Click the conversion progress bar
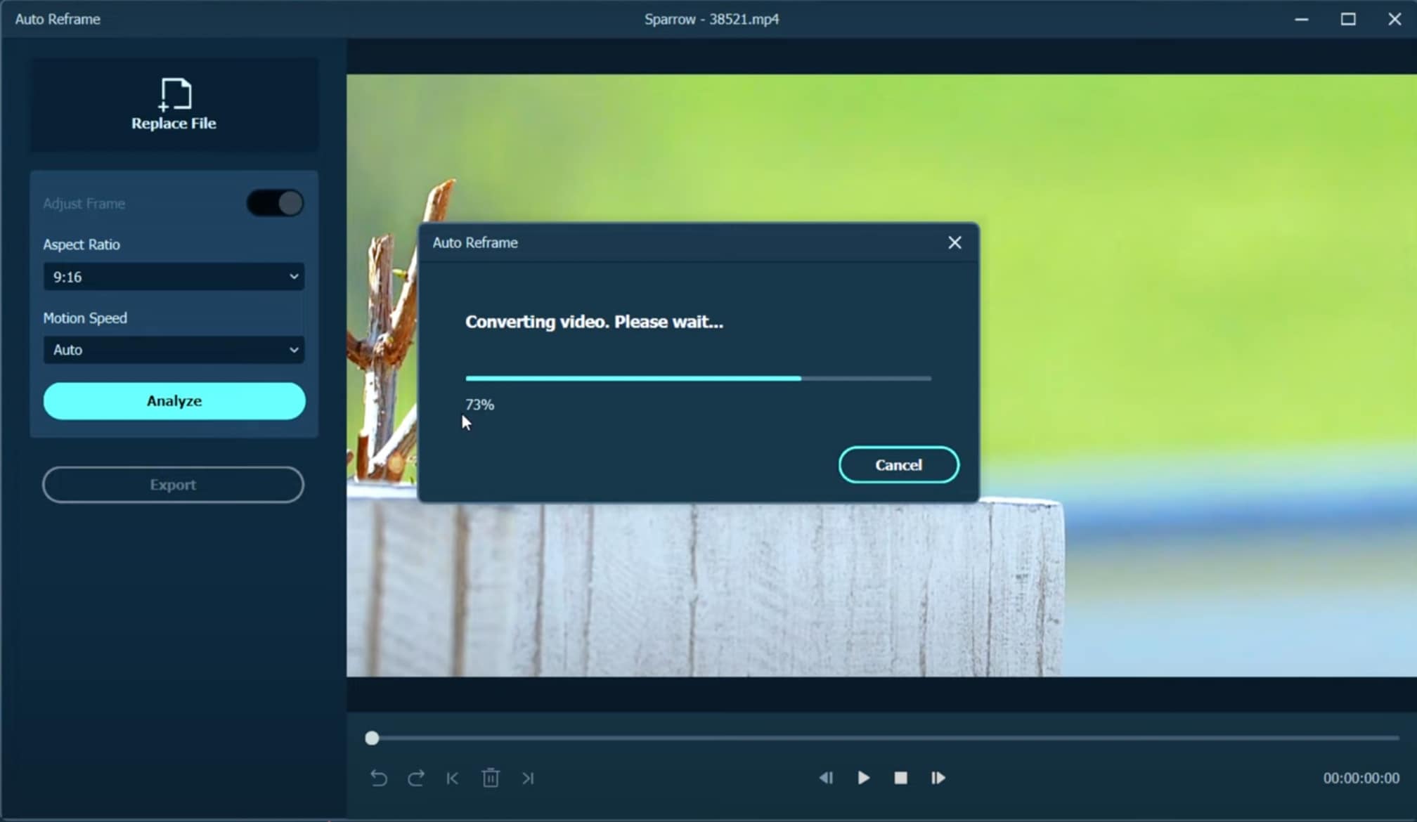The image size is (1417, 822). click(x=698, y=379)
